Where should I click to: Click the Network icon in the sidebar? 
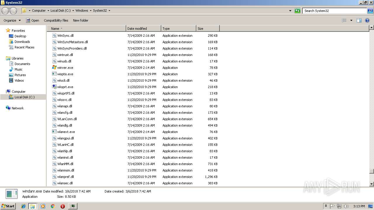pyautogui.click(x=8, y=108)
